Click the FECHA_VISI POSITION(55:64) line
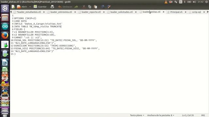Image resolution: width=209 pixels, height=117 pixels. 57,48
